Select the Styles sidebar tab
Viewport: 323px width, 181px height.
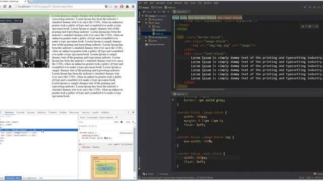(x=82, y=117)
